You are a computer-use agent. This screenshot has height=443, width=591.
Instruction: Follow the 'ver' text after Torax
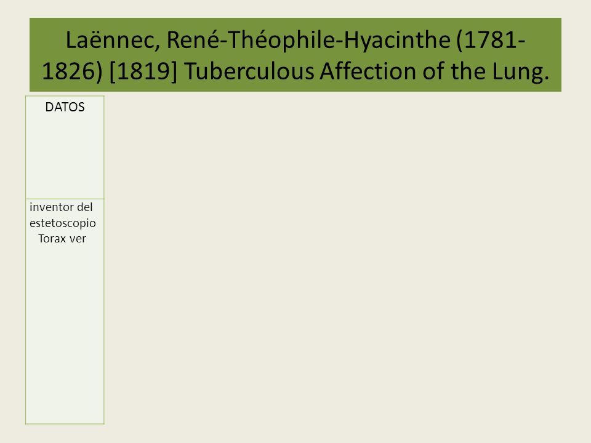78,239
